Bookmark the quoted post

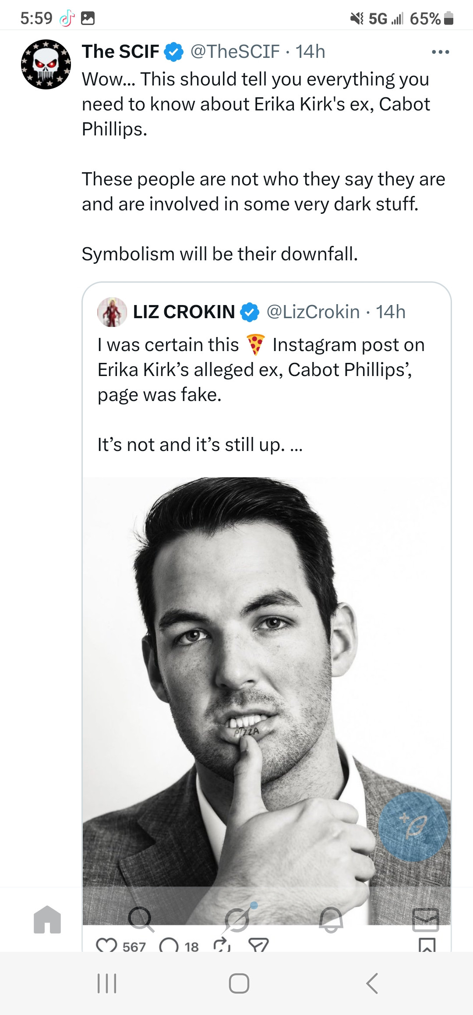pos(427,946)
